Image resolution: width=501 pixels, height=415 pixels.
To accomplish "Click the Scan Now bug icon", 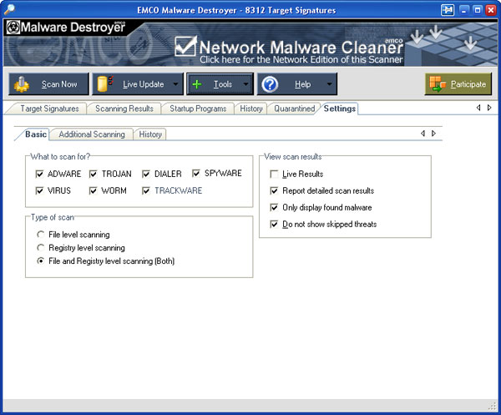I will tap(23, 84).
